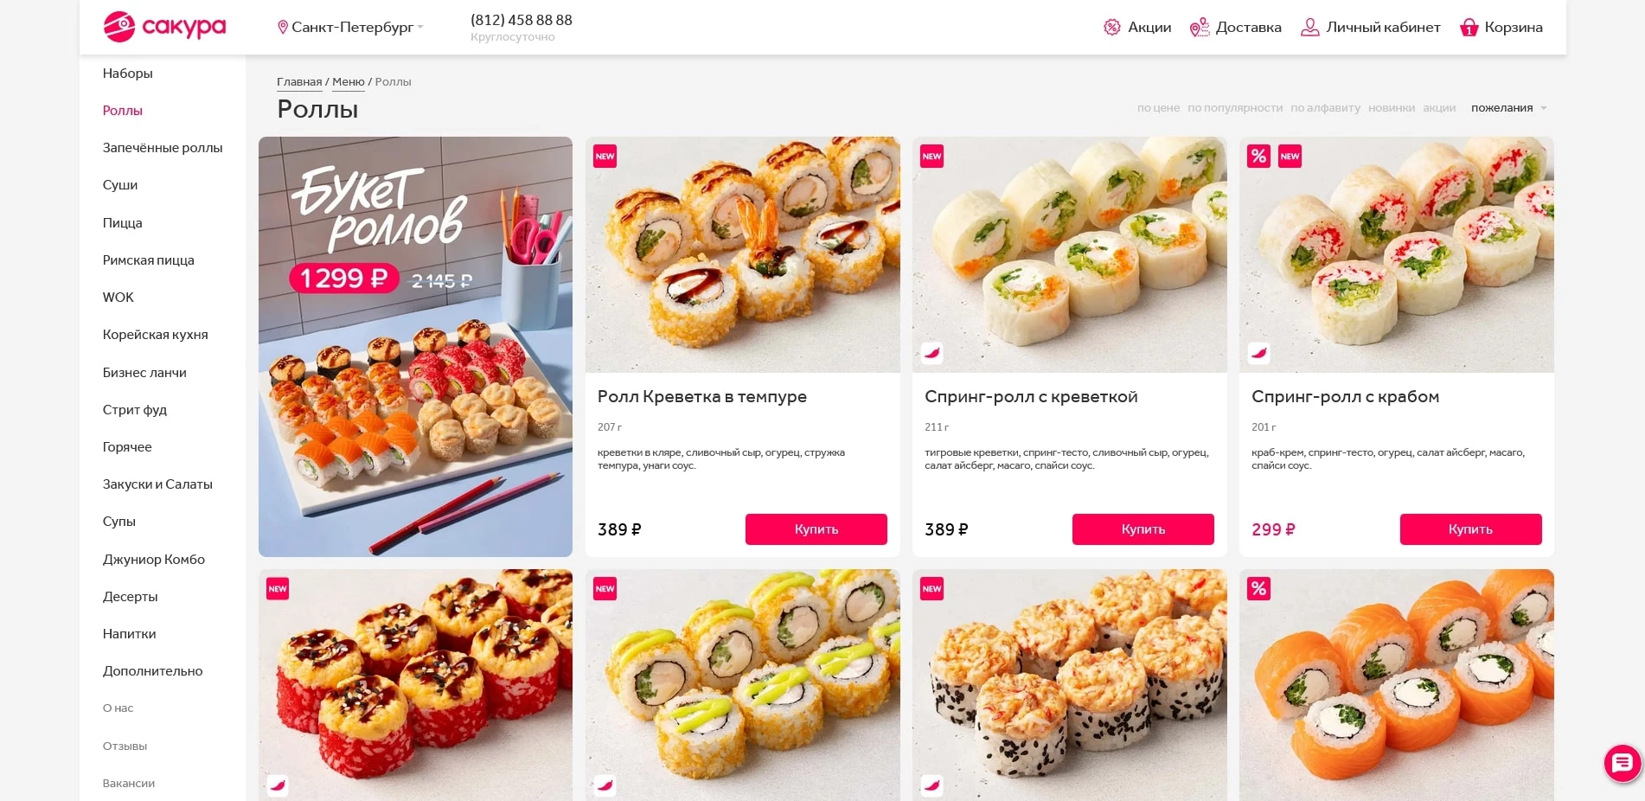Filter by новинки
This screenshot has width=1645, height=801.
click(x=1391, y=108)
